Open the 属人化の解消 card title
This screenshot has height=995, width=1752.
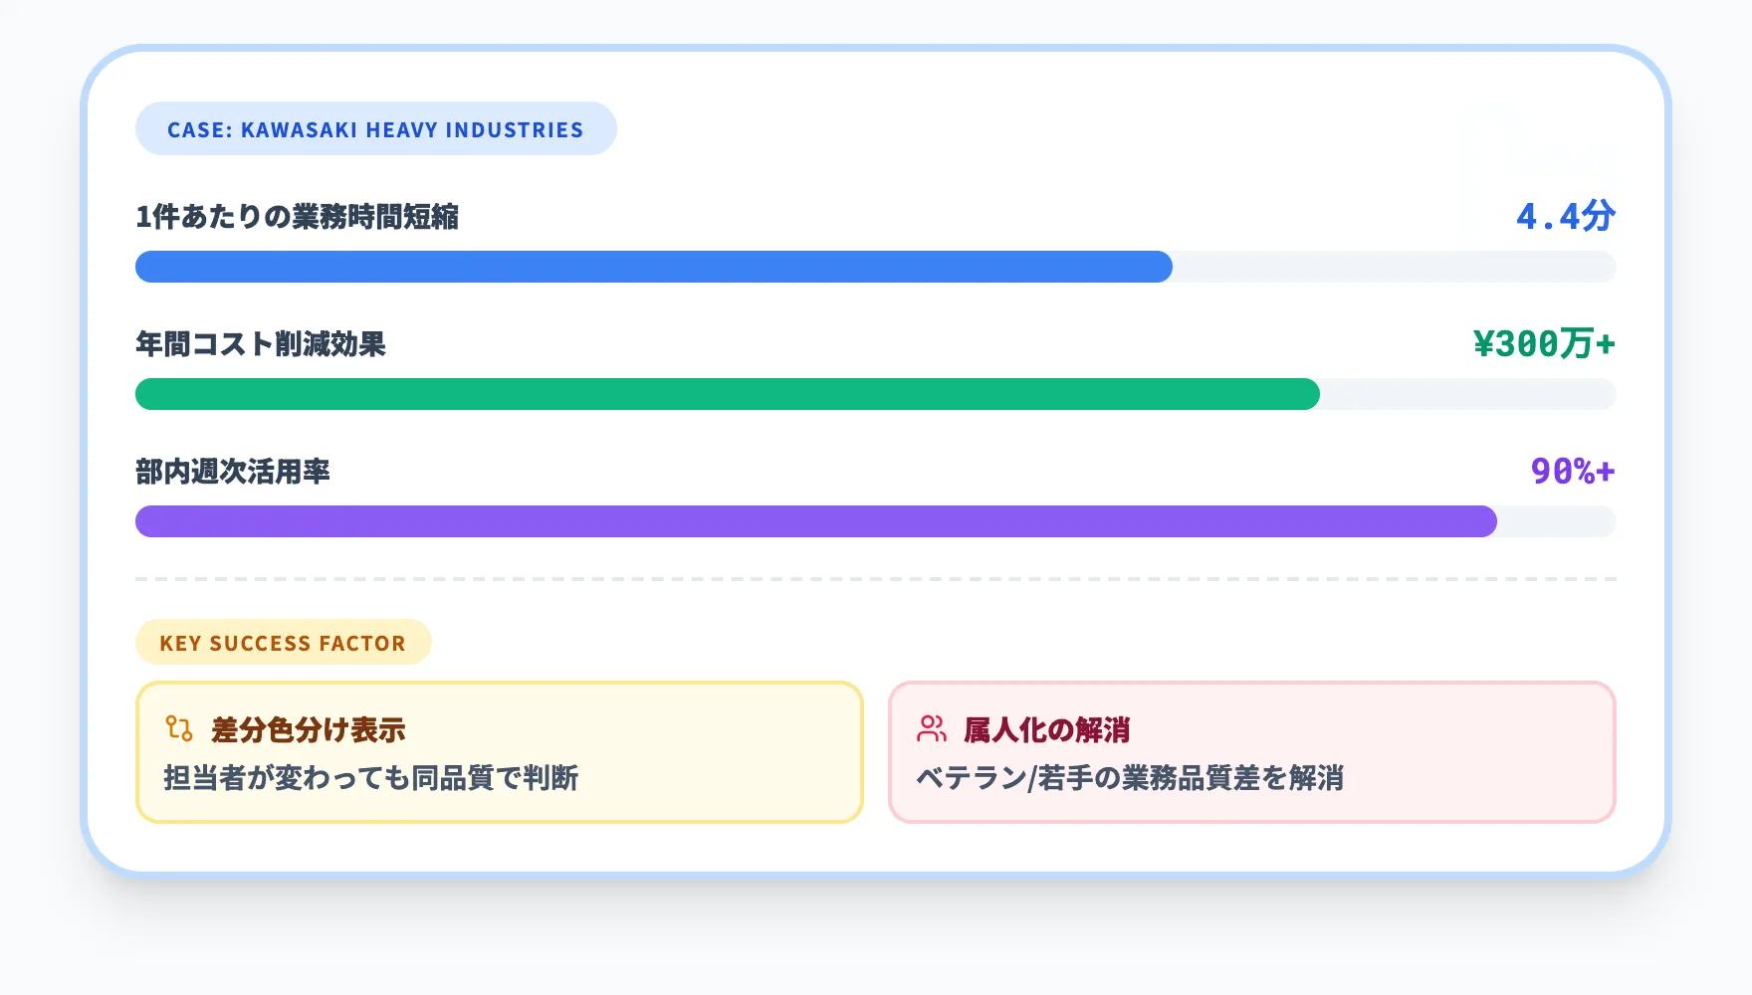(x=1047, y=729)
